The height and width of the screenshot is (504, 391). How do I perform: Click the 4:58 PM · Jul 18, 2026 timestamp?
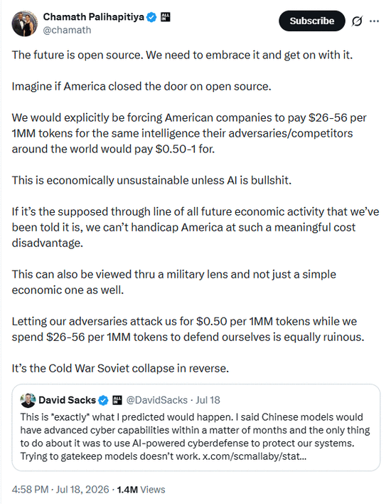click(x=60, y=490)
